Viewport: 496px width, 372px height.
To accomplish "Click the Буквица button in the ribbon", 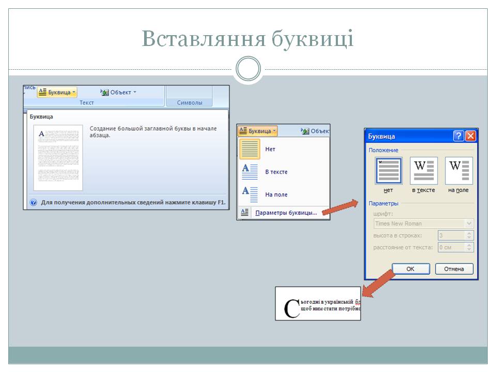I will point(57,92).
